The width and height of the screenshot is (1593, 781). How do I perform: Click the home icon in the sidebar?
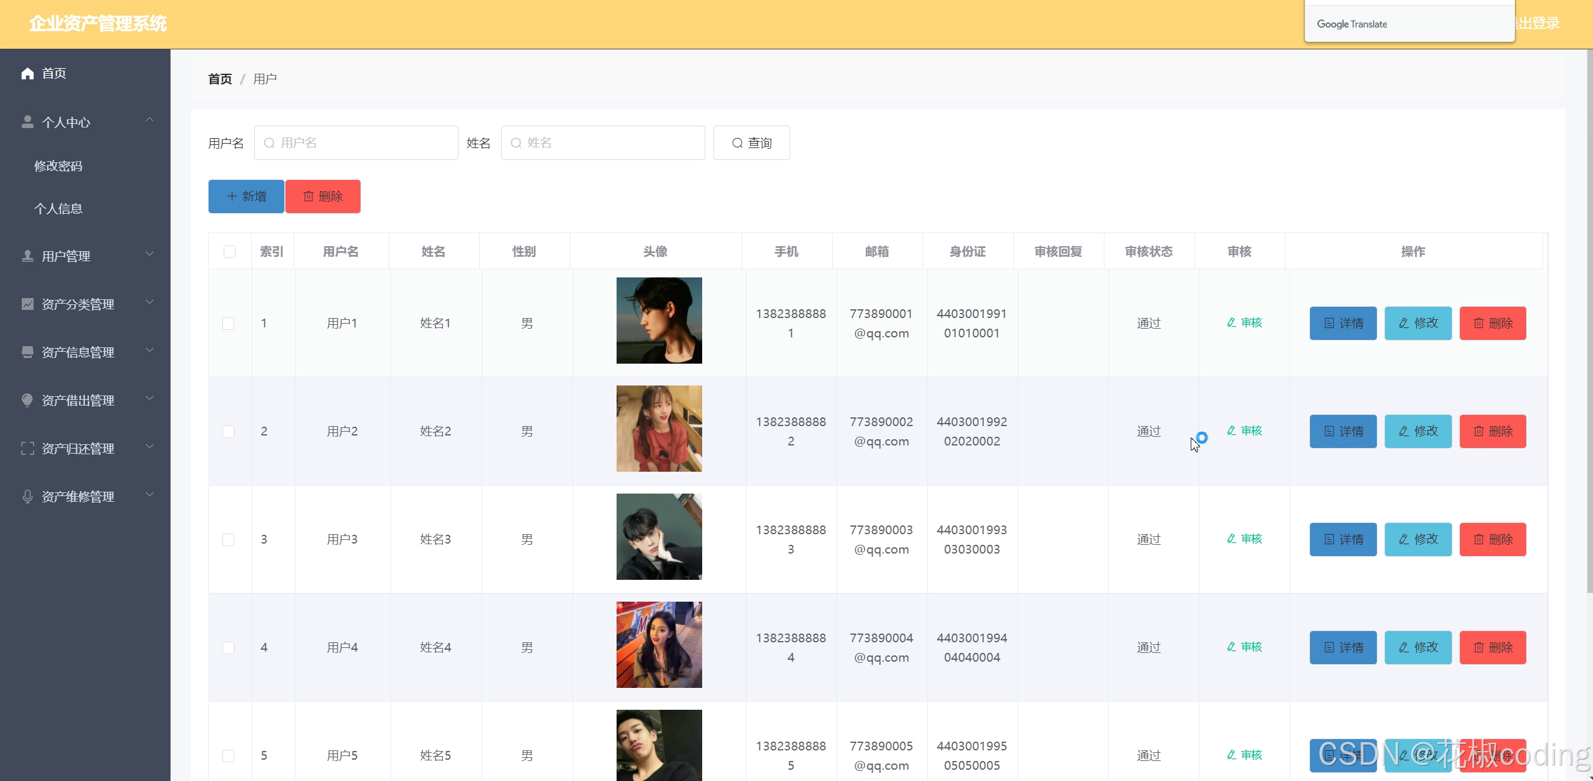27,74
